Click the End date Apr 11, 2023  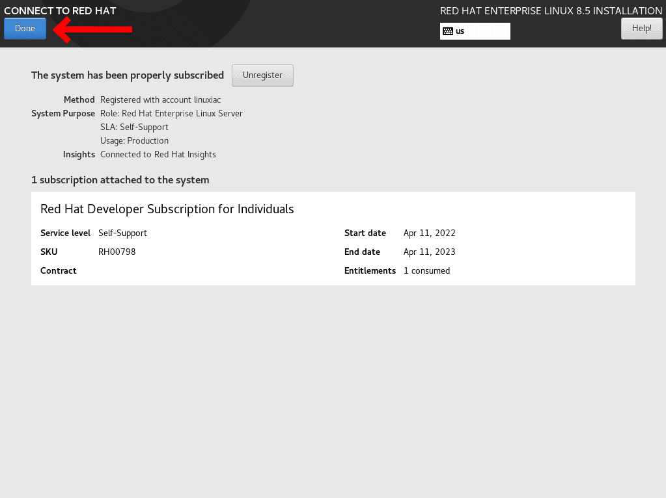tap(430, 252)
